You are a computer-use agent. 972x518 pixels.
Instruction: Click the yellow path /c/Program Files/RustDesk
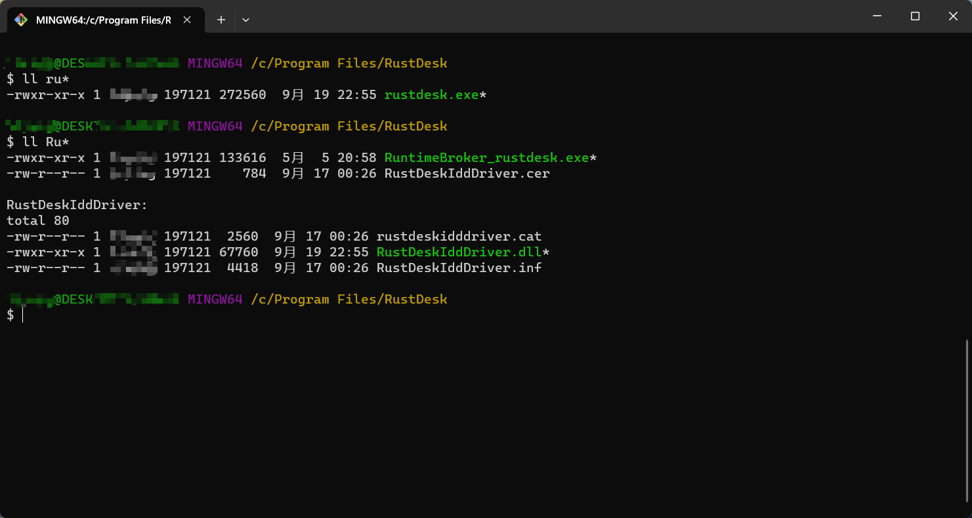point(350,63)
